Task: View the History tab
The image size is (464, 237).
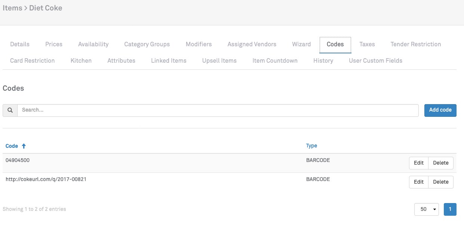Action: tap(323, 61)
